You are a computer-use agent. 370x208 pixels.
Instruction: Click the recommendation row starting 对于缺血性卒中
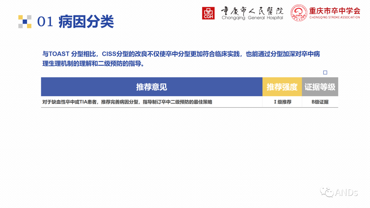[189, 102]
